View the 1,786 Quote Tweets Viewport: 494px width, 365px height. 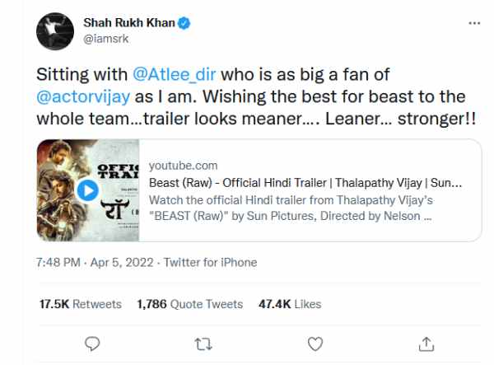click(189, 304)
